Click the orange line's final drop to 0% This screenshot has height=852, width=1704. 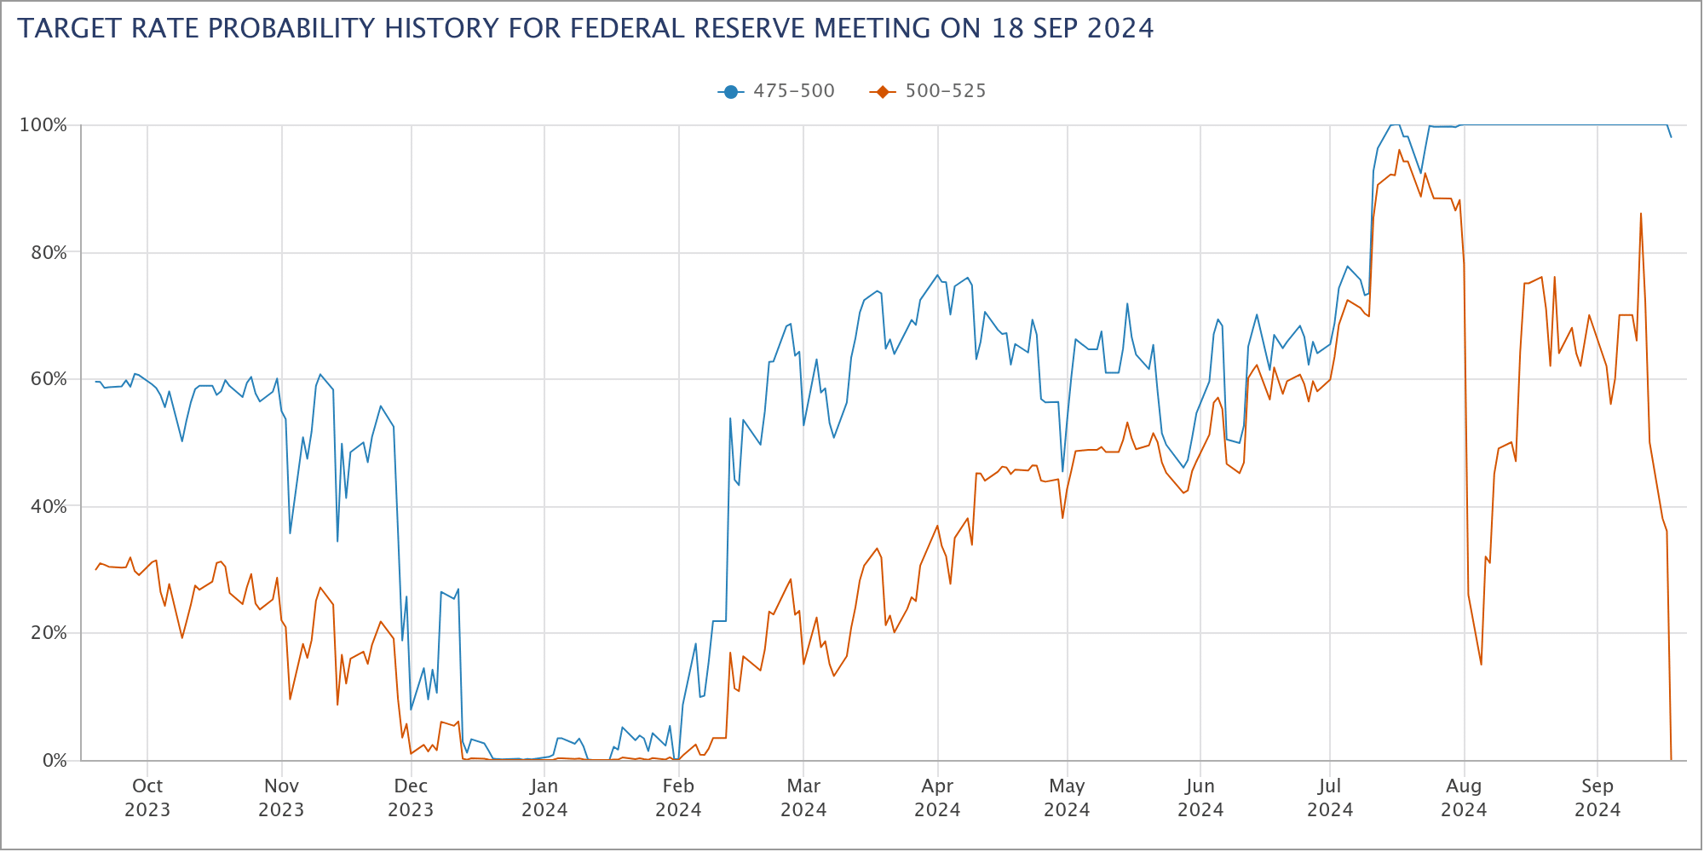coord(1671,758)
